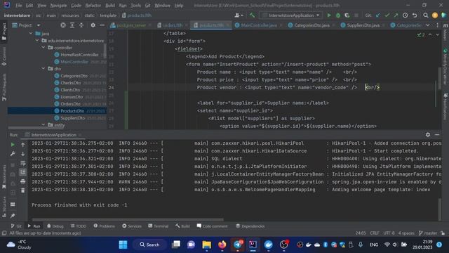Pin the Run tab with pin icon
Image resolution: width=449 pixels, height=253 pixels.
tap(13, 216)
